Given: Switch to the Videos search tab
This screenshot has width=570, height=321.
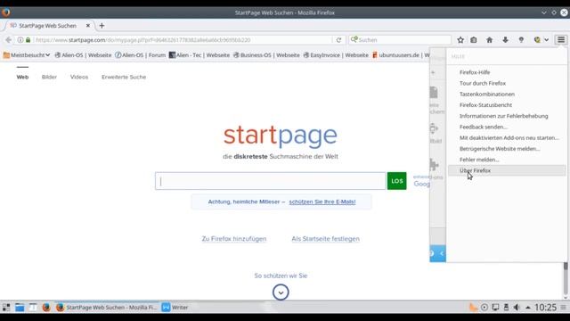Looking at the screenshot, I should click(79, 77).
